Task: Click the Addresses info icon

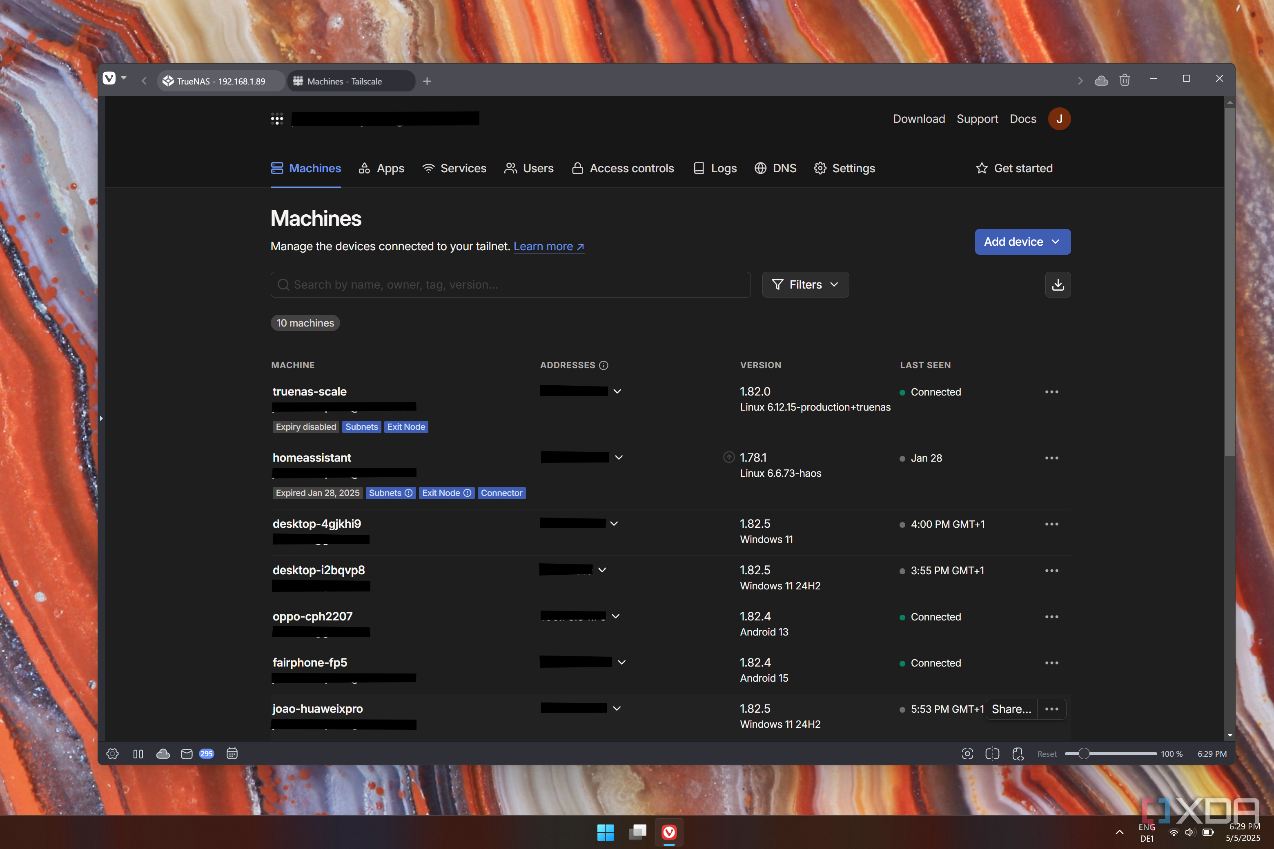Action: point(604,365)
